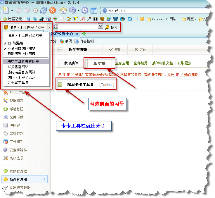This screenshot has width=215, height=198.
Task: Click the 瑞星卡卡上网安全助手 toolbar button
Action: click(x=24, y=27)
